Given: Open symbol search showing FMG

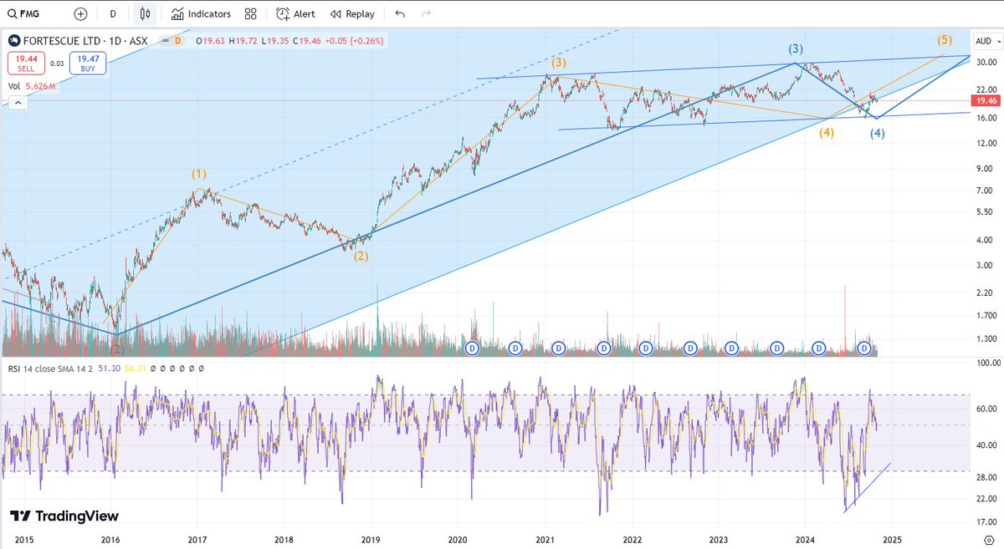Looking at the screenshot, I should tap(22, 13).
